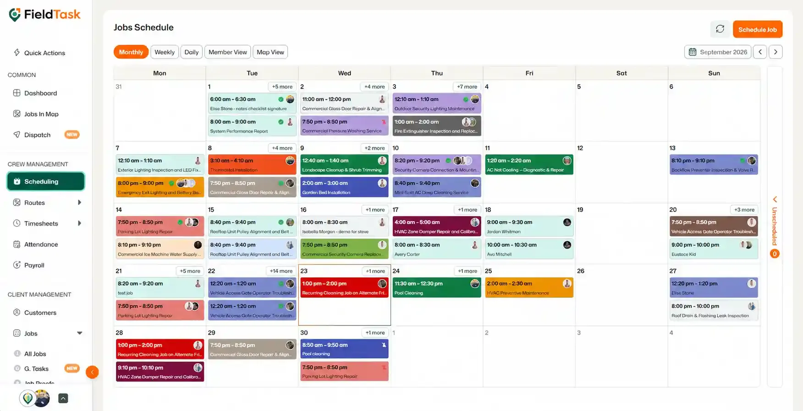Image resolution: width=803 pixels, height=411 pixels.
Task: Click the Timesheets clock icon
Action: click(x=16, y=223)
